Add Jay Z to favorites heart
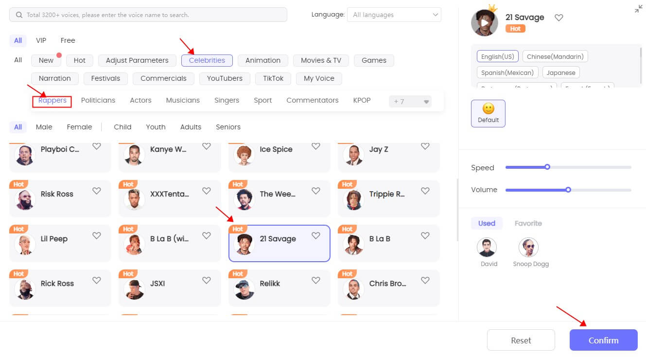Viewport: 646px width, 357px height. click(425, 146)
